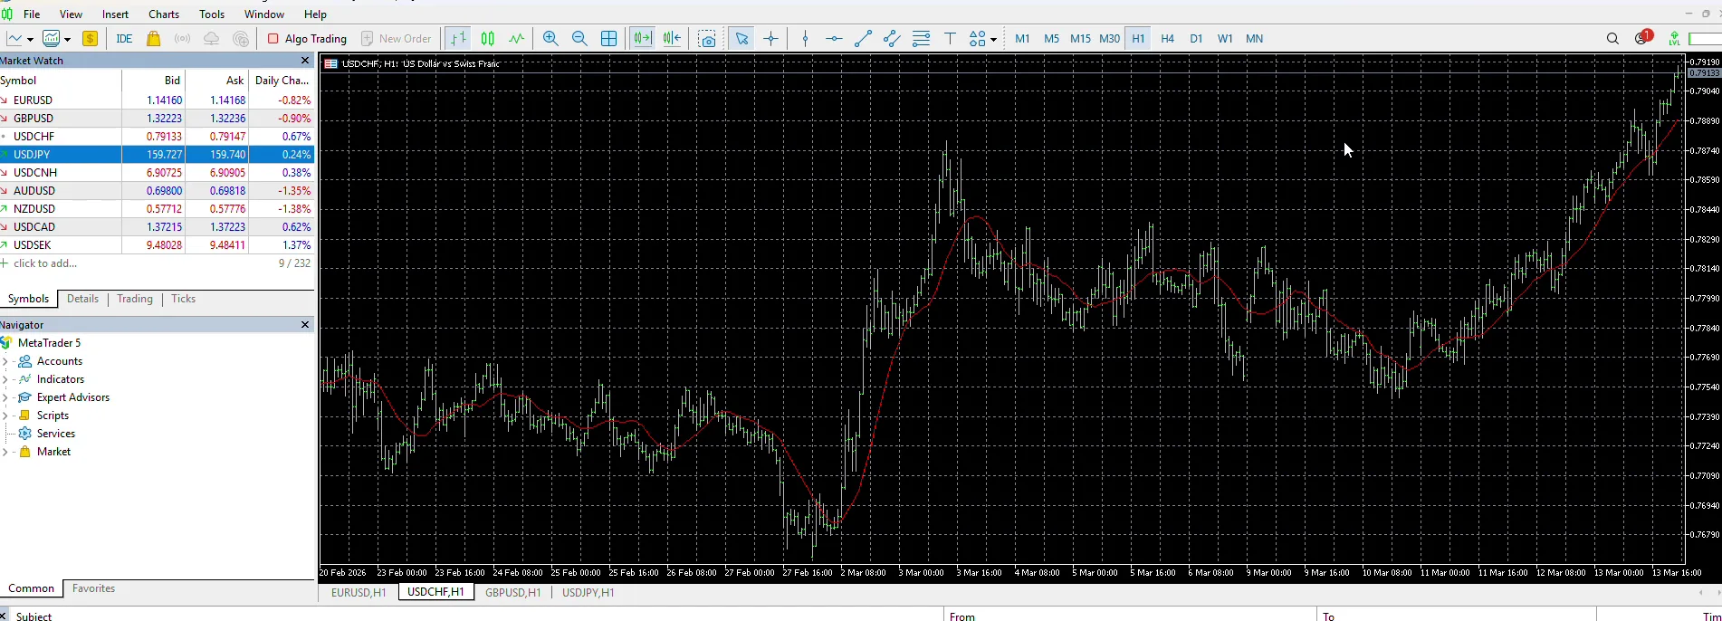This screenshot has width=1722, height=621.
Task: Set timeframe to M15
Action: pos(1080,39)
